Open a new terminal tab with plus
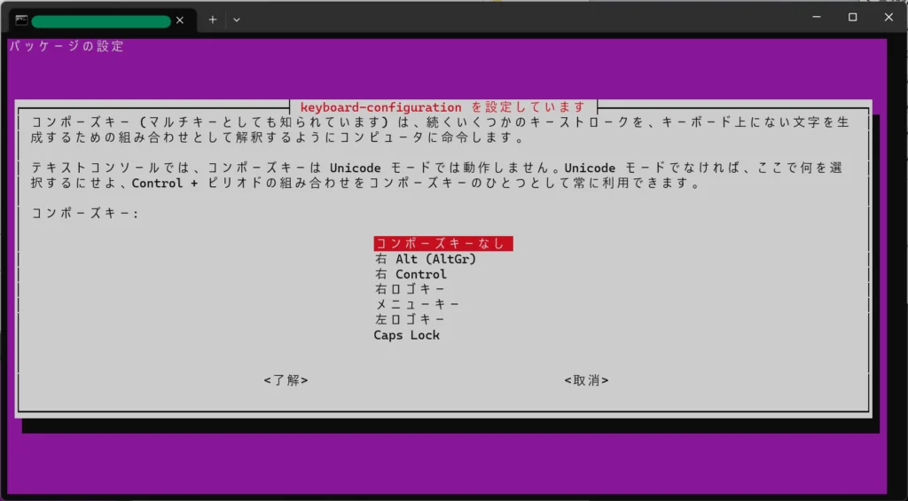This screenshot has height=501, width=908. (213, 20)
